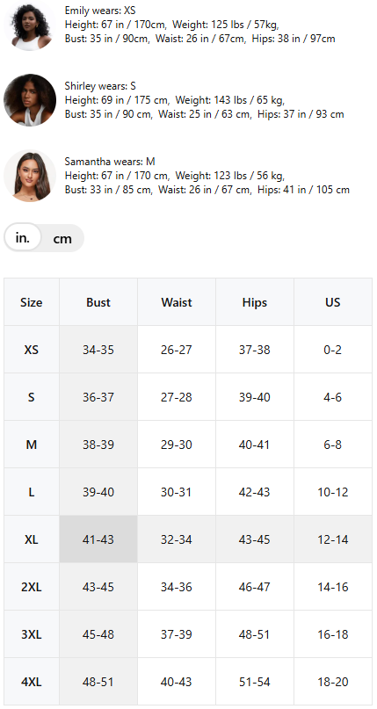Click the 'Samantha wears: M' text
This screenshot has width=377, height=709.
pyautogui.click(x=110, y=162)
